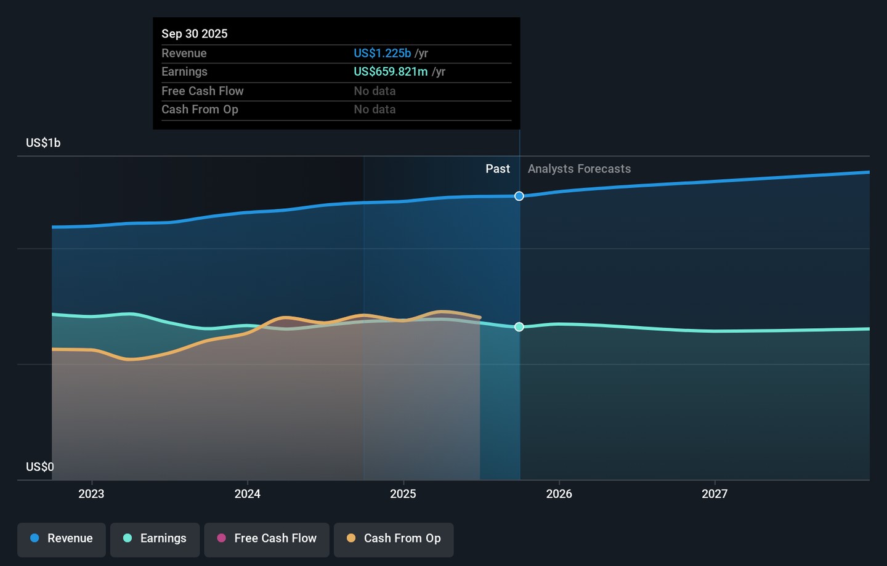This screenshot has width=887, height=566.
Task: Click the teal Earnings data point marker
Action: [519, 326]
